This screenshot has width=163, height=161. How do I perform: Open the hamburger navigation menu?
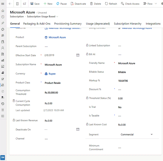tap(3, 4)
